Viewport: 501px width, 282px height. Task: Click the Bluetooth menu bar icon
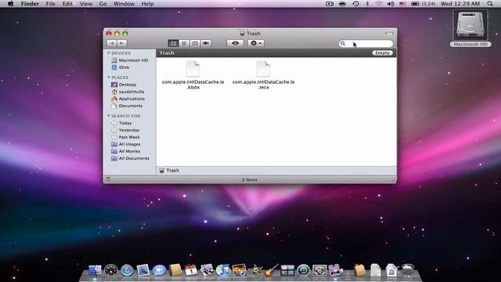(367, 4)
